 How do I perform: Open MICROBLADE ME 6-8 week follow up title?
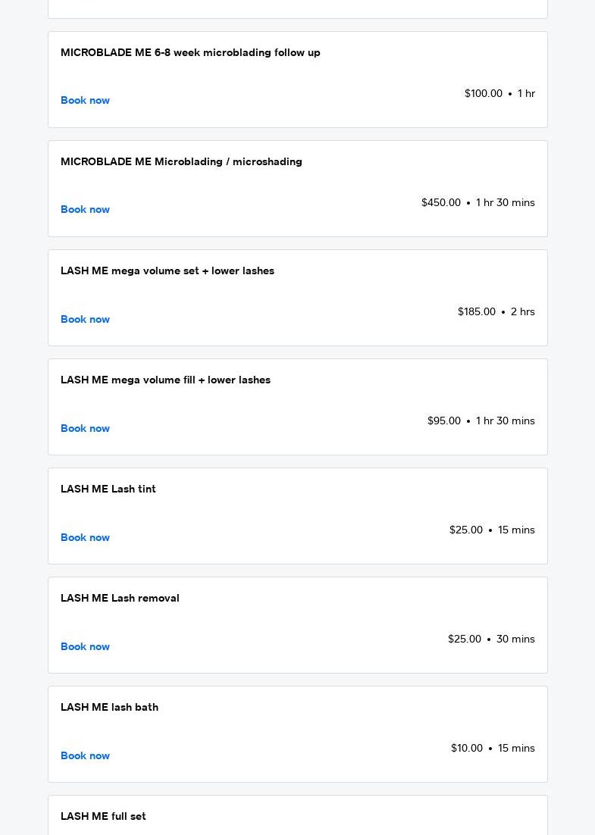pyautogui.click(x=190, y=53)
